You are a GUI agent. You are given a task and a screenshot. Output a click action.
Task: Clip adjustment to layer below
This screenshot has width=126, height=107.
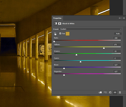pyautogui.click(x=100, y=92)
